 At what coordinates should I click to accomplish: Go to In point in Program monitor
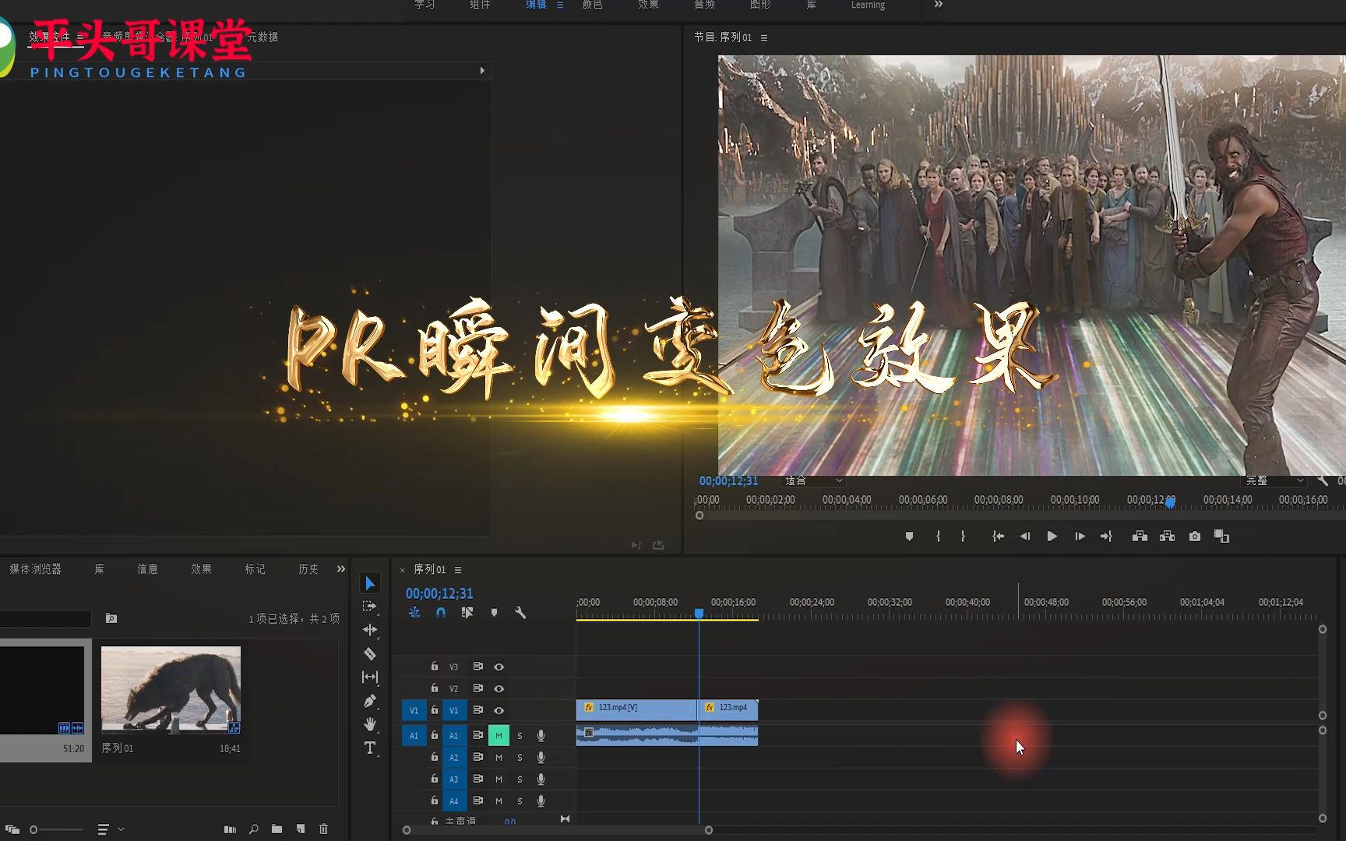[x=998, y=537]
